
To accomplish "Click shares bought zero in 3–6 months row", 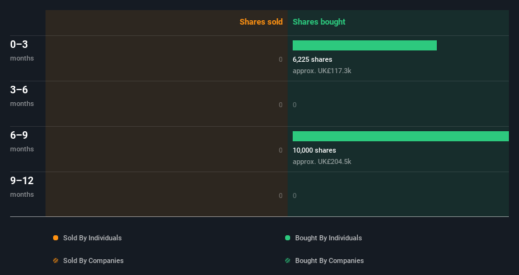I will [x=295, y=105].
